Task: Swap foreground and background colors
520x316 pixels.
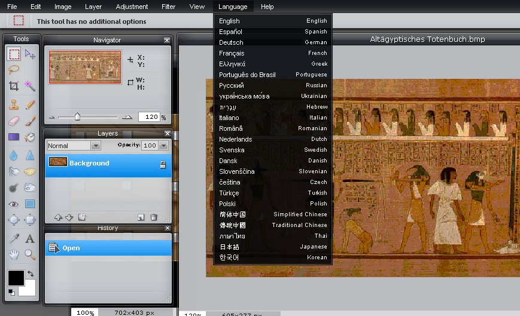Action: [x=31, y=273]
